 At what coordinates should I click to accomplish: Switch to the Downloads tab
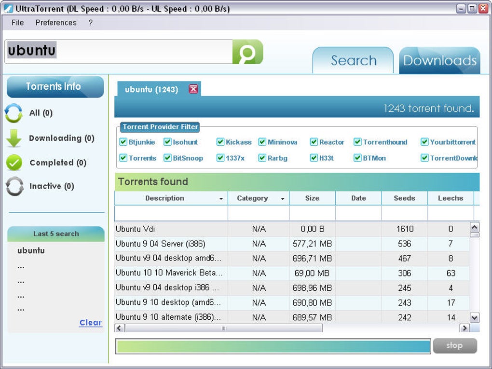(x=439, y=60)
